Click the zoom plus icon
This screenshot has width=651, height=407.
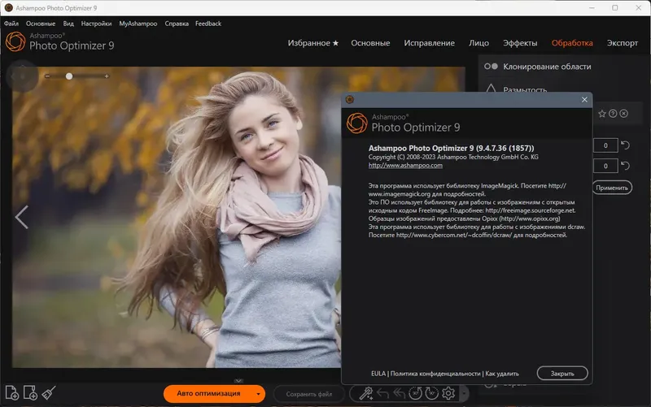coord(107,76)
